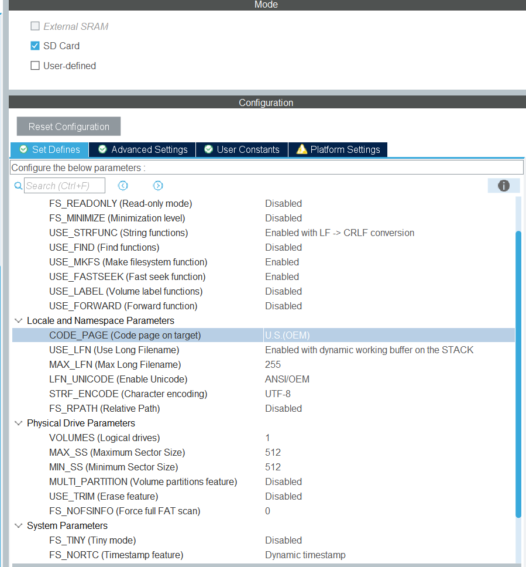Select the FS_TINY (Tiny mode) row
Image resolution: width=526 pixels, height=567 pixels.
263,540
